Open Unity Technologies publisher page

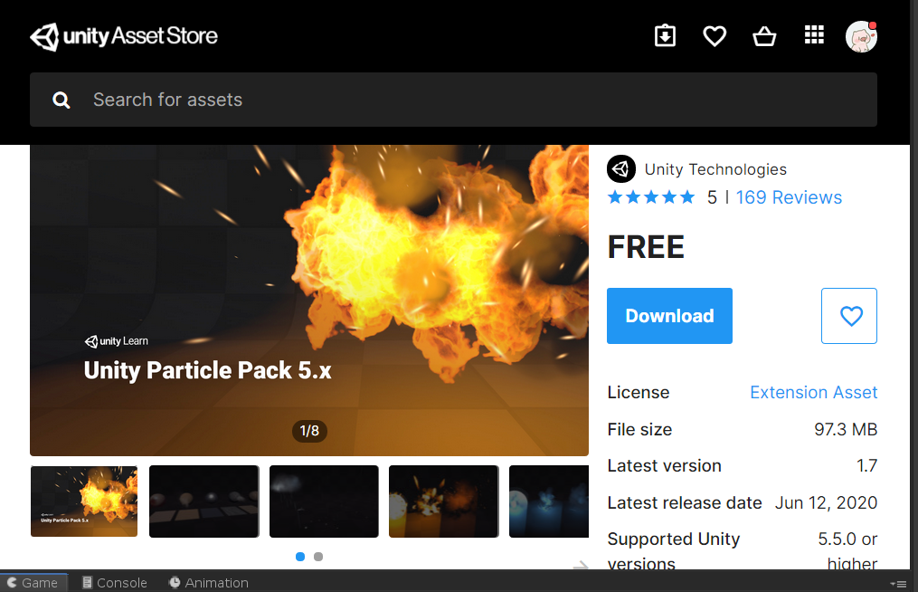(x=715, y=169)
